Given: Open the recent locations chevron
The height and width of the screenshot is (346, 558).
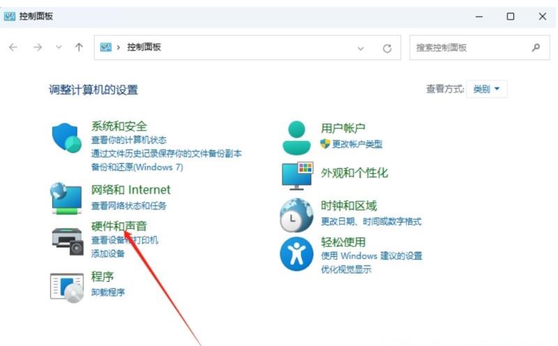Looking at the screenshot, I should [x=59, y=47].
